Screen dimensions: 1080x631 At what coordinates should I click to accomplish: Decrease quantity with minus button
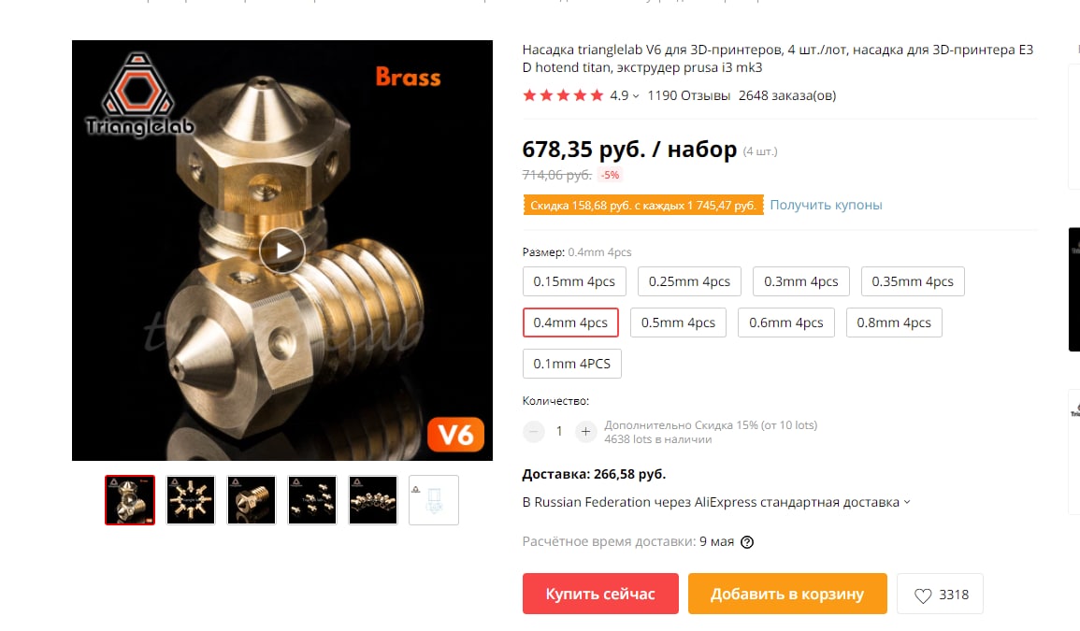pos(534,431)
